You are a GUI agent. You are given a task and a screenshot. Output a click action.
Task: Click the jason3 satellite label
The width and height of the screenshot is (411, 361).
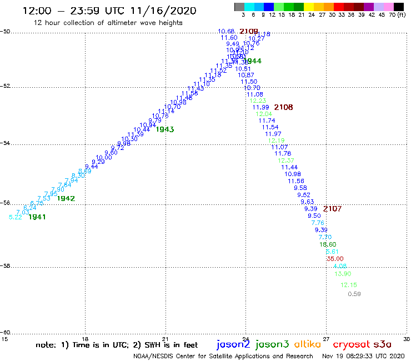(x=272, y=344)
